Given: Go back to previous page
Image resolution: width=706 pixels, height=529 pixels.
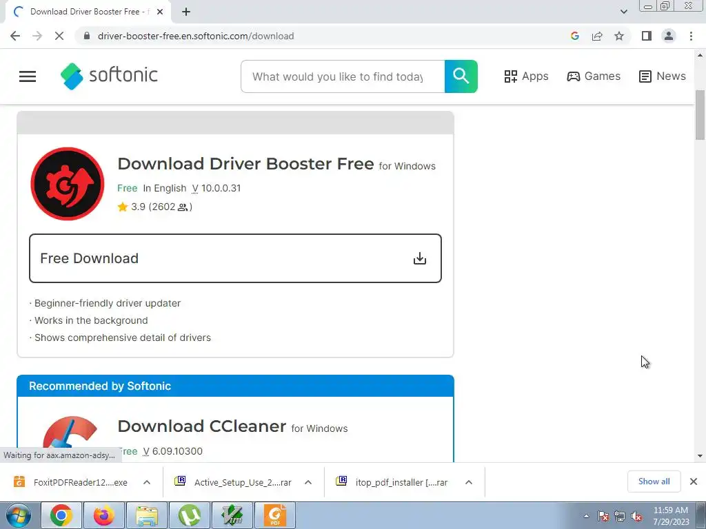Looking at the screenshot, I should [x=15, y=36].
